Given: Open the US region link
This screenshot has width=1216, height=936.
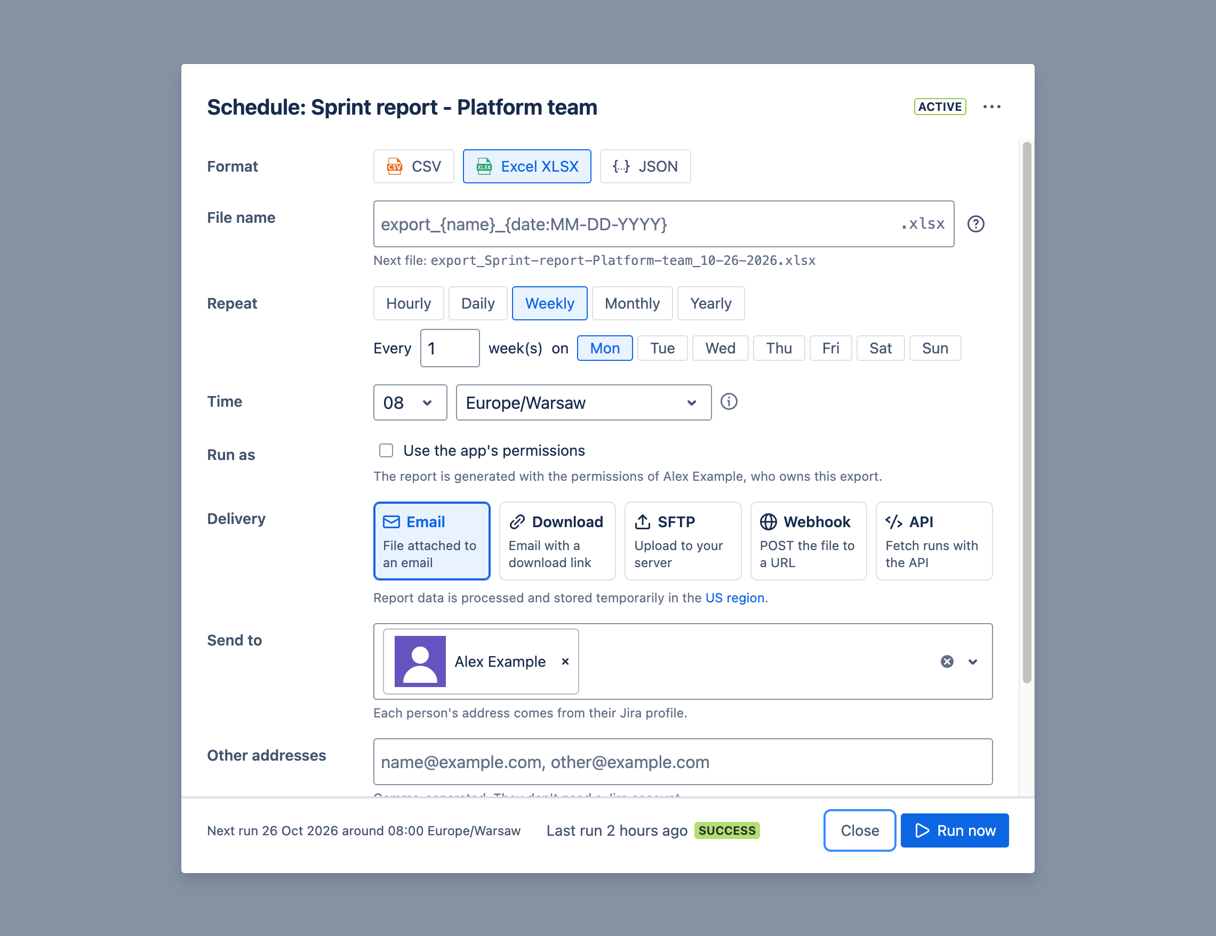Looking at the screenshot, I should (x=734, y=598).
